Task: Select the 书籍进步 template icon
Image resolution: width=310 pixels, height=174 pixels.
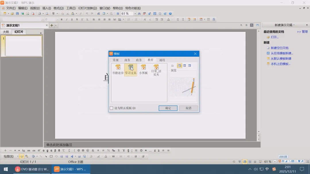Action: [118, 70]
